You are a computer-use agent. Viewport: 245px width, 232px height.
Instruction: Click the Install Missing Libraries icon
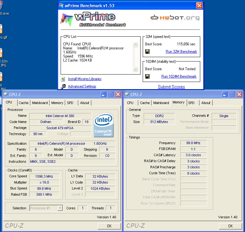[x=63, y=79]
